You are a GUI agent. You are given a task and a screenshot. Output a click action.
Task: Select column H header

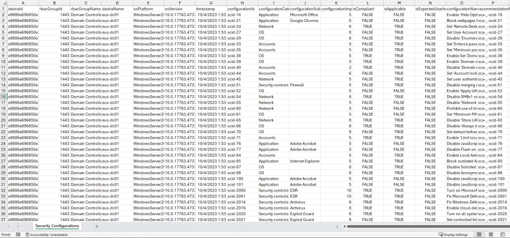(x=242, y=3)
